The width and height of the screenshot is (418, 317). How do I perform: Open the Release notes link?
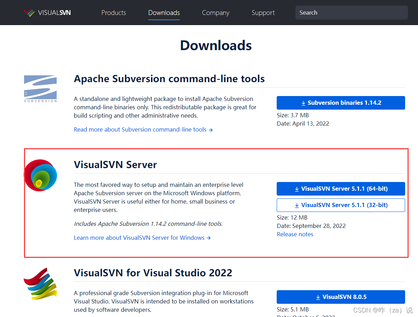pos(295,234)
